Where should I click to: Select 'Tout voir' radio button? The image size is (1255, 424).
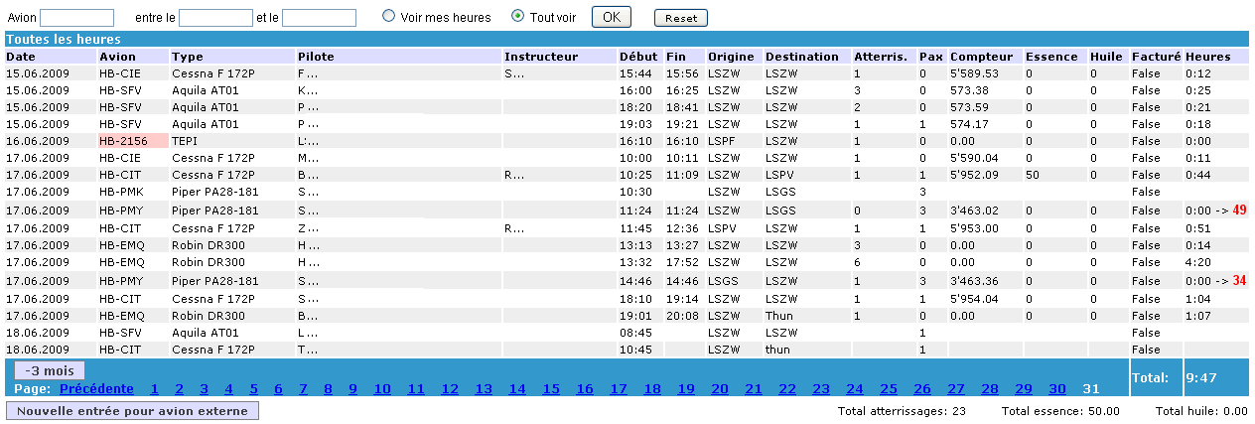coord(517,16)
